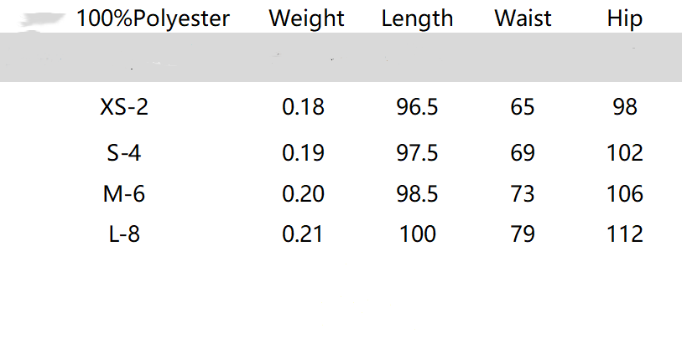Select the M-6 size row label
The image size is (682, 354).
(x=124, y=194)
